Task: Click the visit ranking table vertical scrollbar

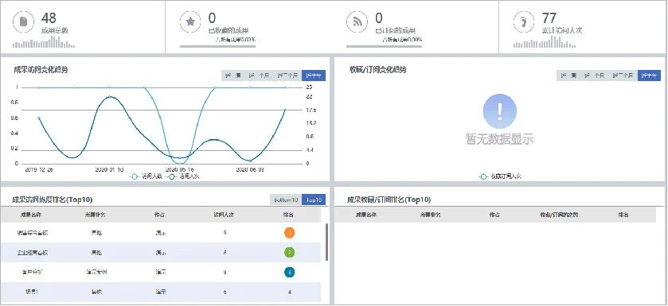Action: click(x=326, y=242)
